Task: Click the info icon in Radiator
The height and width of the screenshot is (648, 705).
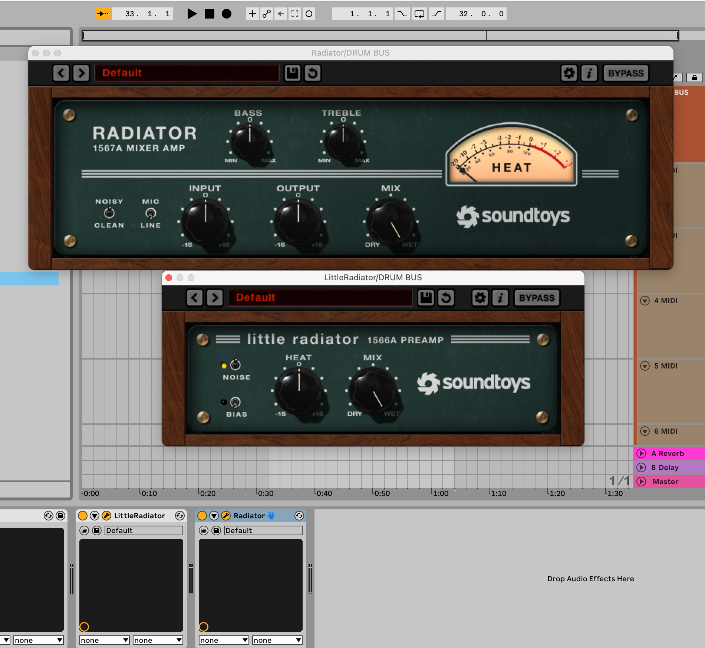Action: coord(589,73)
